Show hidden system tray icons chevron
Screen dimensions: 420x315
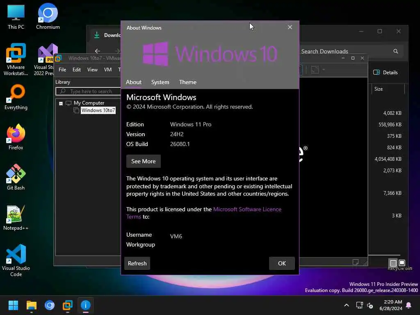(x=346, y=305)
